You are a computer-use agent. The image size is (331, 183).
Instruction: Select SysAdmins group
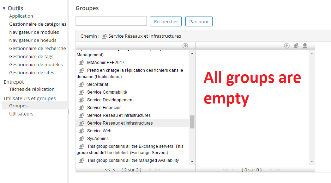click(x=98, y=139)
